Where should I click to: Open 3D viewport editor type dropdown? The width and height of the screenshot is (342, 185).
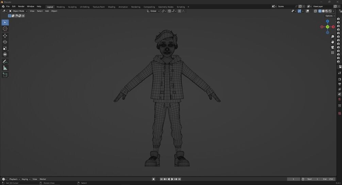coord(4,11)
